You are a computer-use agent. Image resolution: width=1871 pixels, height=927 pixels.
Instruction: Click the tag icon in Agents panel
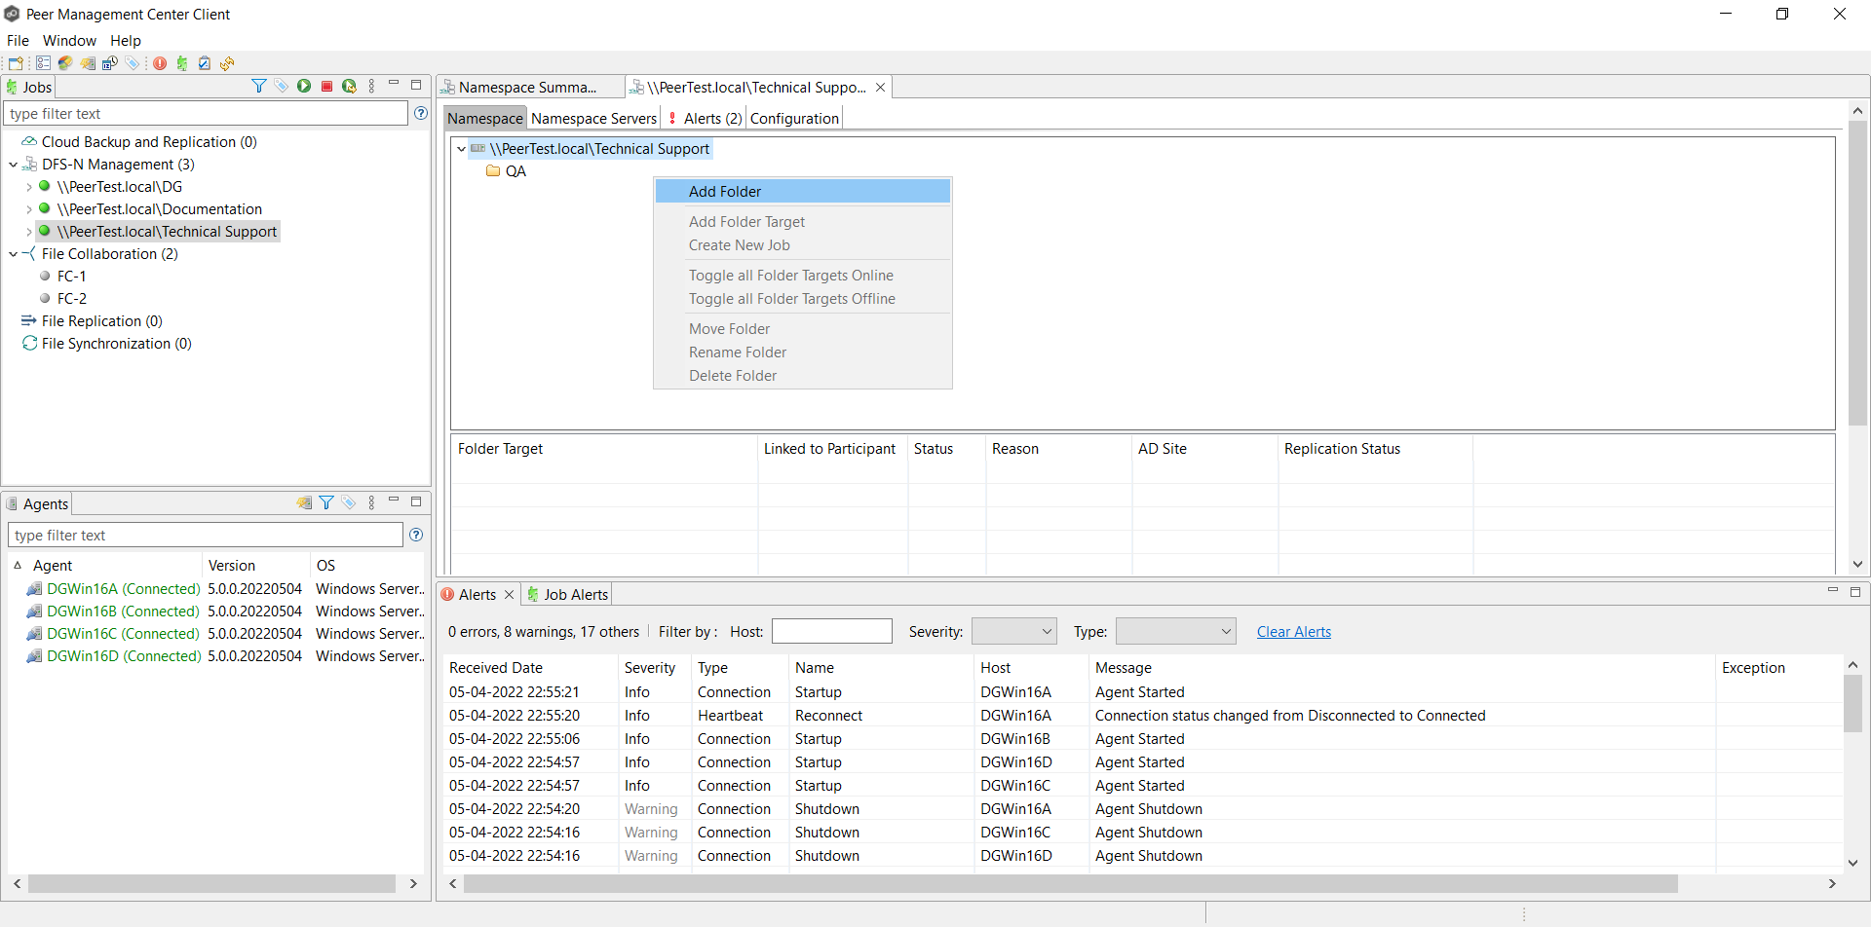coord(349,502)
